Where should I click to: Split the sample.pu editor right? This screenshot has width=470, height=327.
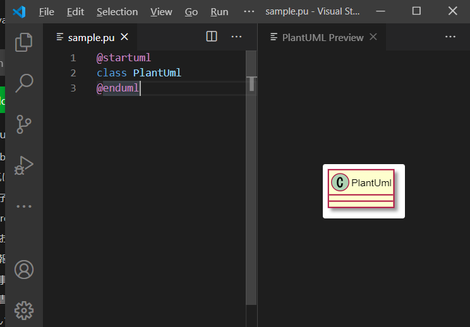pyautogui.click(x=212, y=37)
